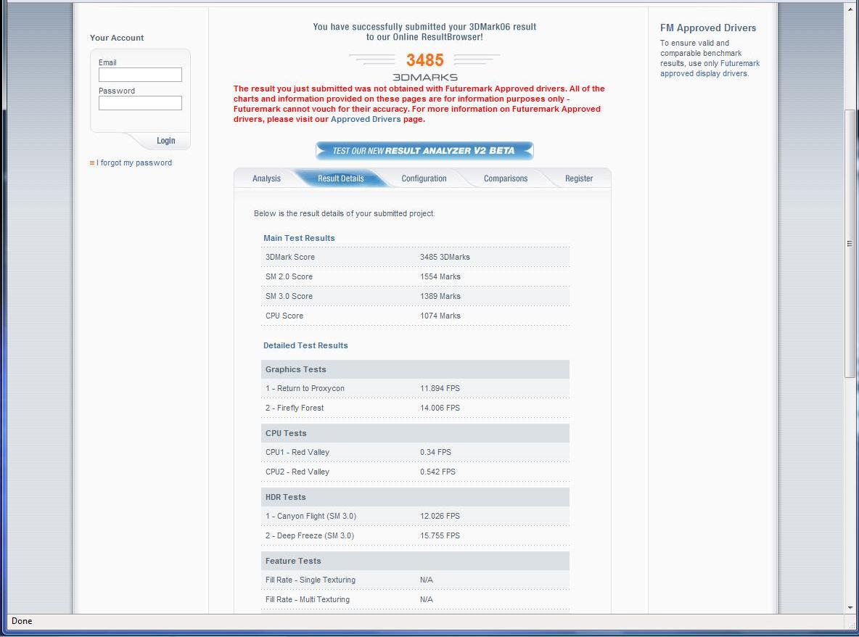The image size is (859, 637).
Task: Click the 'Done' status bar text
Action: coord(22,621)
